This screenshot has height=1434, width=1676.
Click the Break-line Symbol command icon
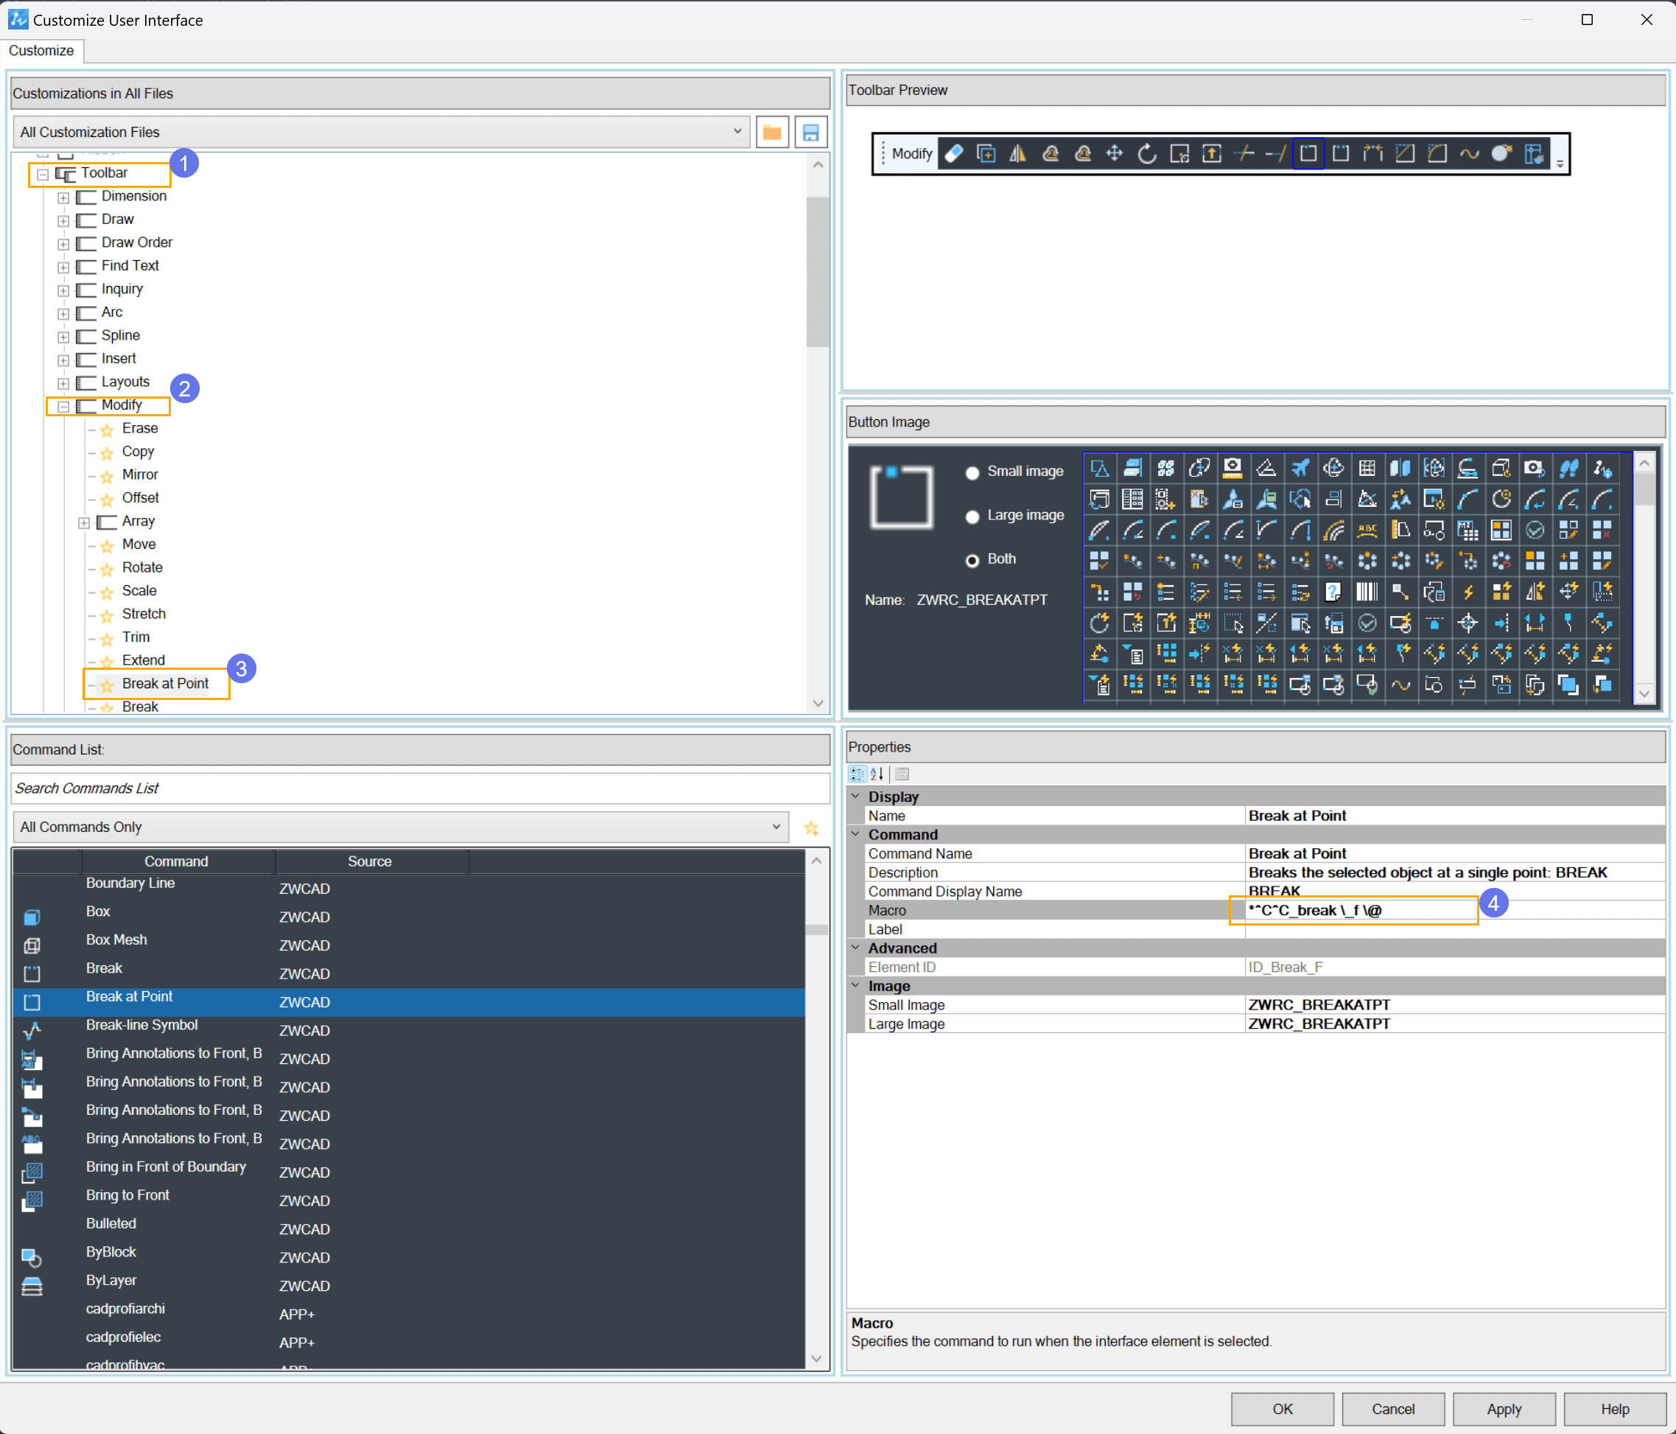32,1031
